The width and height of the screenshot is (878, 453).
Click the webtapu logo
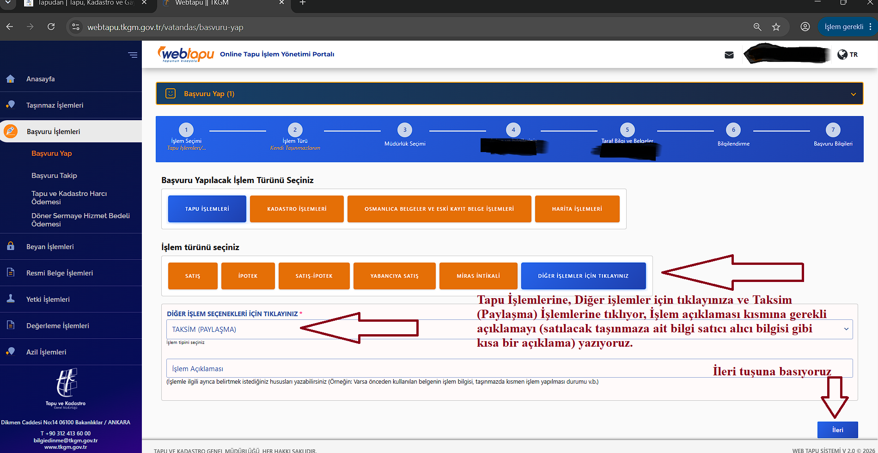tap(186, 54)
